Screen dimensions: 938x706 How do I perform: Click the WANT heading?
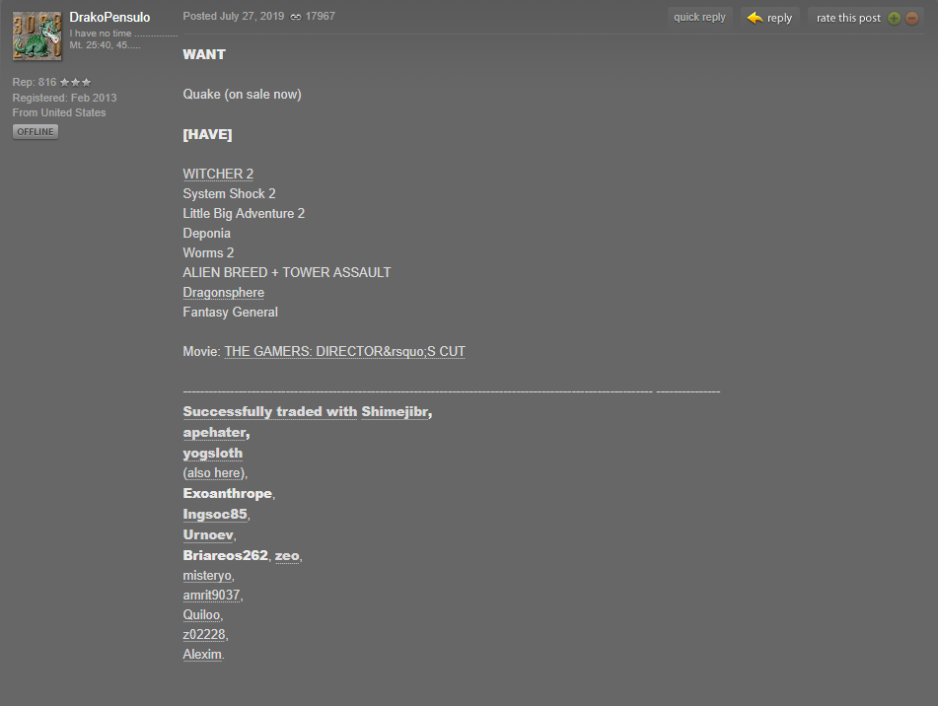204,54
